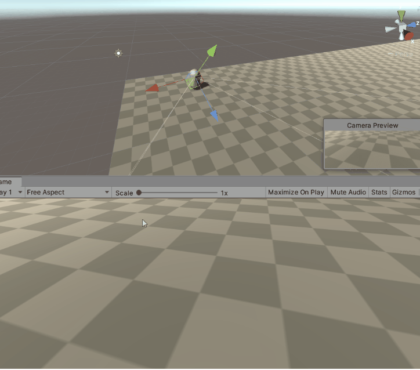The height and width of the screenshot is (370, 420).
Task: Open the Display 1 dropdown
Action: (11, 192)
